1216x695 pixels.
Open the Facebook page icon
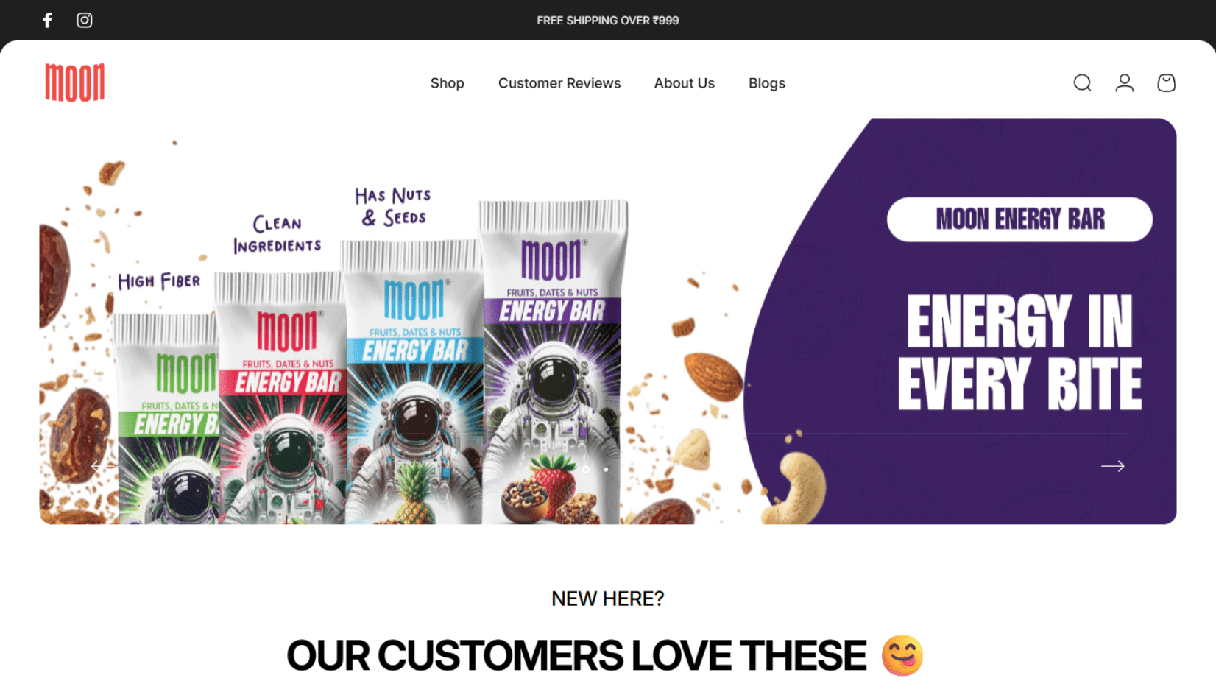(x=47, y=20)
